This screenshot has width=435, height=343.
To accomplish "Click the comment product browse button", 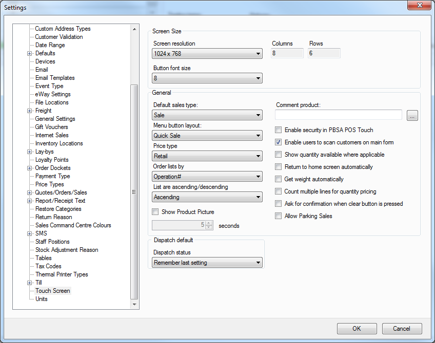I will (x=412, y=116).
